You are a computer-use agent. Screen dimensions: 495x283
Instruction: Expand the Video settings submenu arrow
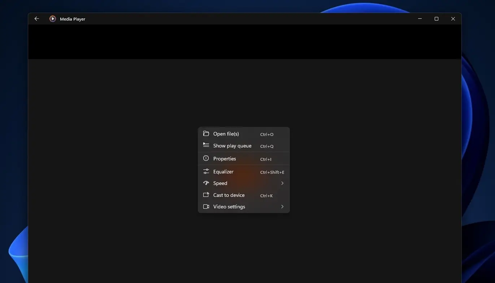pyautogui.click(x=282, y=207)
